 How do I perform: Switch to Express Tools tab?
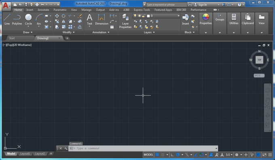click(x=142, y=10)
